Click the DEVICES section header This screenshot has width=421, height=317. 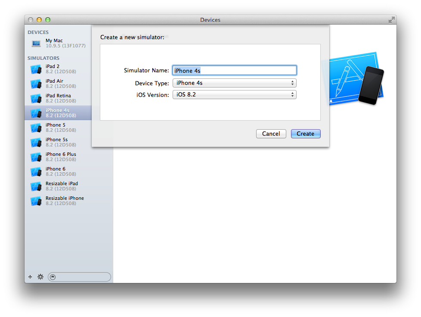[x=38, y=32]
